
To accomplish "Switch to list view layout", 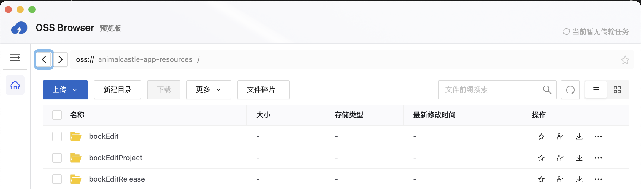I will pyautogui.click(x=596, y=90).
